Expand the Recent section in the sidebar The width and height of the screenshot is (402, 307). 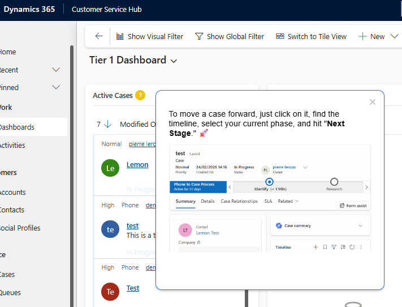[x=56, y=70]
